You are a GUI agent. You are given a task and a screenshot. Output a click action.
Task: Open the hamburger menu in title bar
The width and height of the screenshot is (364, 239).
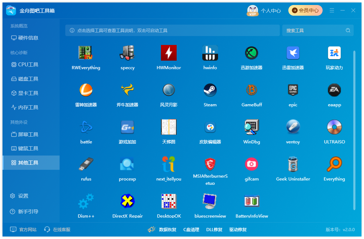(x=332, y=10)
